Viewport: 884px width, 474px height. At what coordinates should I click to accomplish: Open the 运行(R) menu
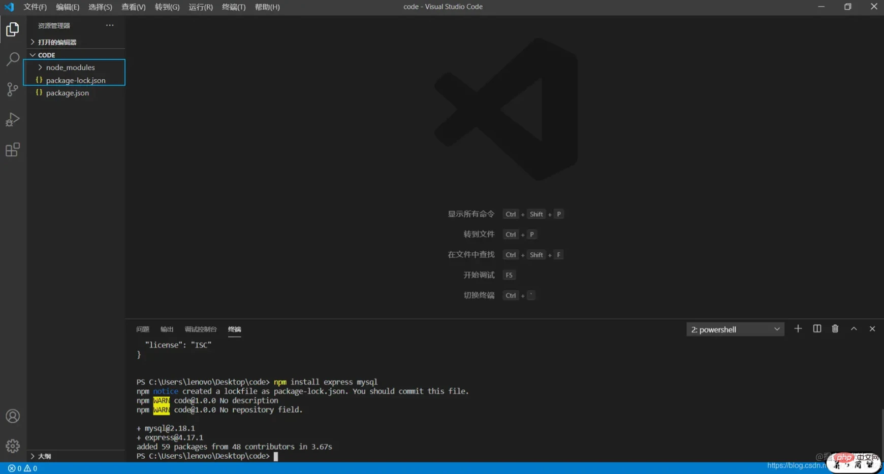201,7
